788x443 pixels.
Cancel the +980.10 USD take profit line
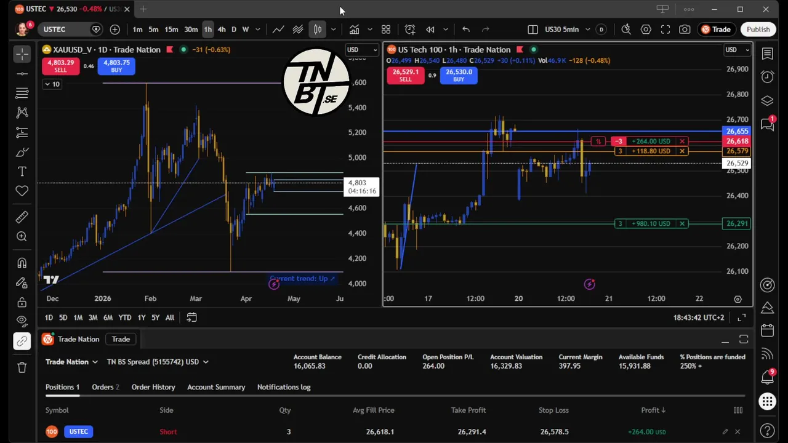(x=682, y=223)
